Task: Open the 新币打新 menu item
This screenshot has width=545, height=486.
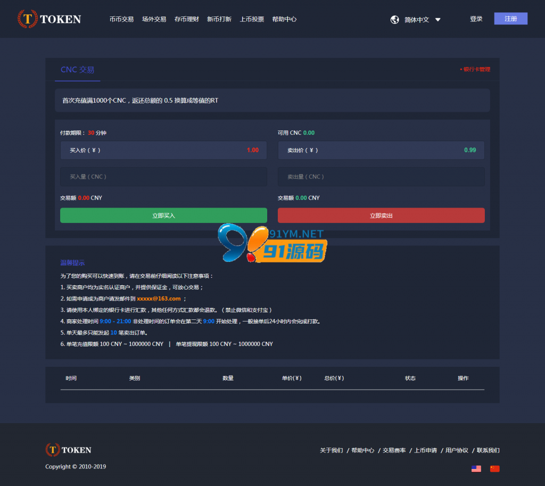Action: [x=219, y=19]
